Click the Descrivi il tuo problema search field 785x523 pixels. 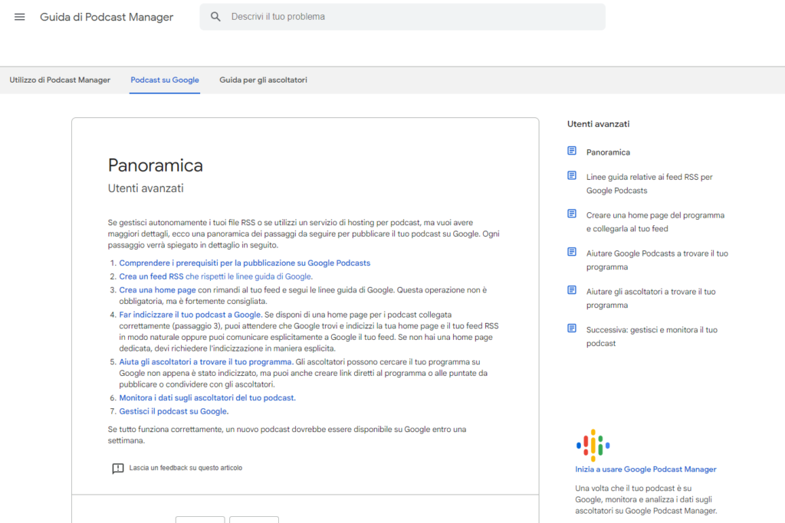tap(402, 17)
